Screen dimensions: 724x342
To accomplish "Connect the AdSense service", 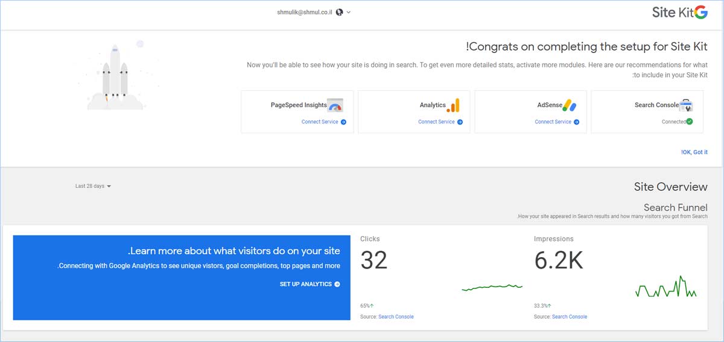I will tap(557, 122).
